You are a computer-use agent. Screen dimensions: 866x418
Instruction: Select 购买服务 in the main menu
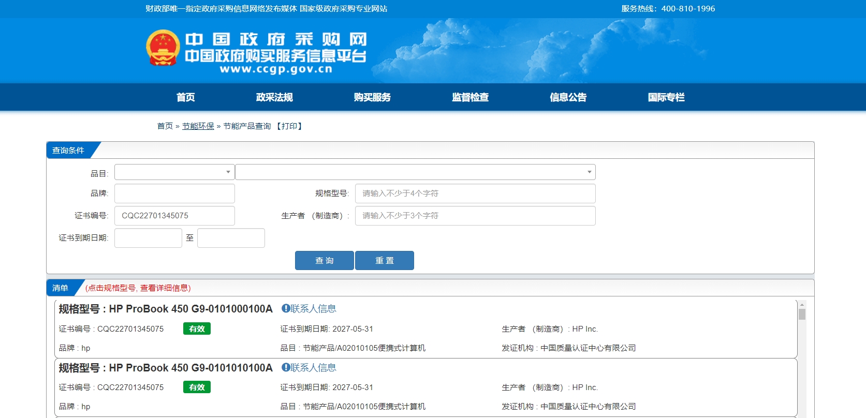point(372,97)
